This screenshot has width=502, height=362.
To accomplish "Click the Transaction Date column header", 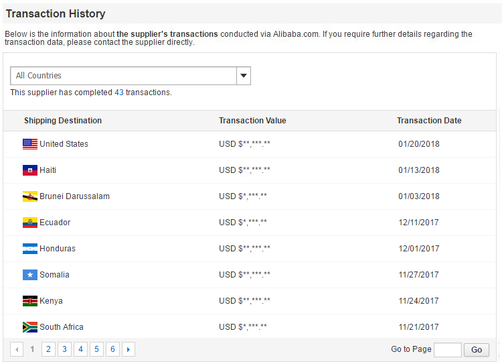I will pos(429,121).
